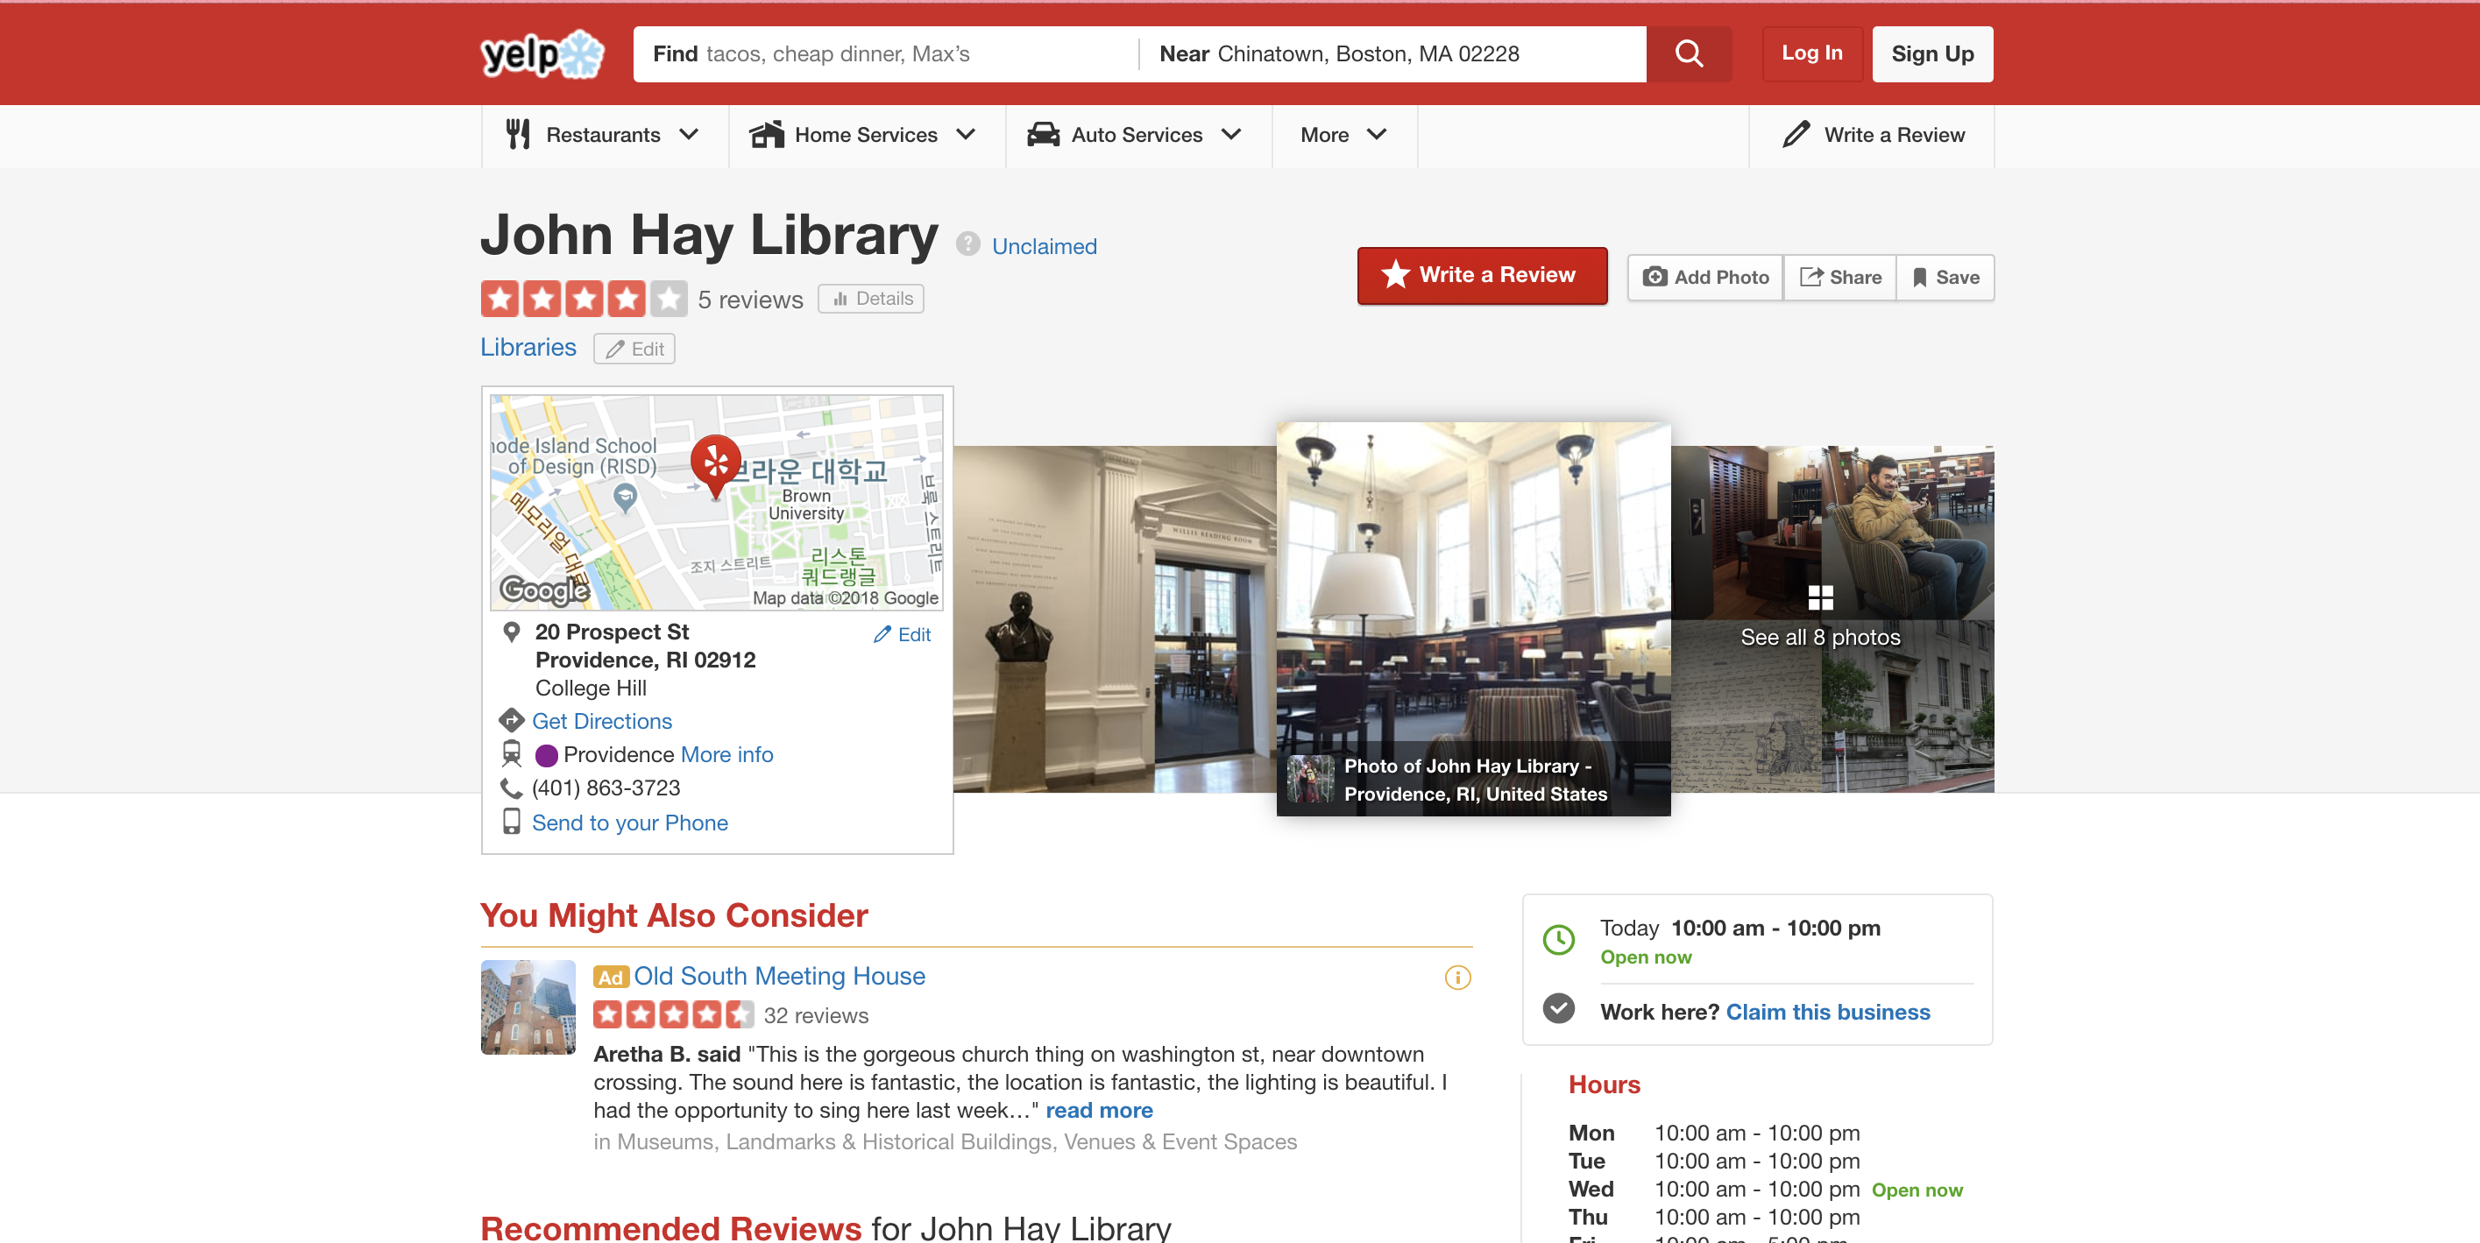The image size is (2480, 1243).
Task: Select Write a Review in navigation bar
Action: click(x=1872, y=135)
